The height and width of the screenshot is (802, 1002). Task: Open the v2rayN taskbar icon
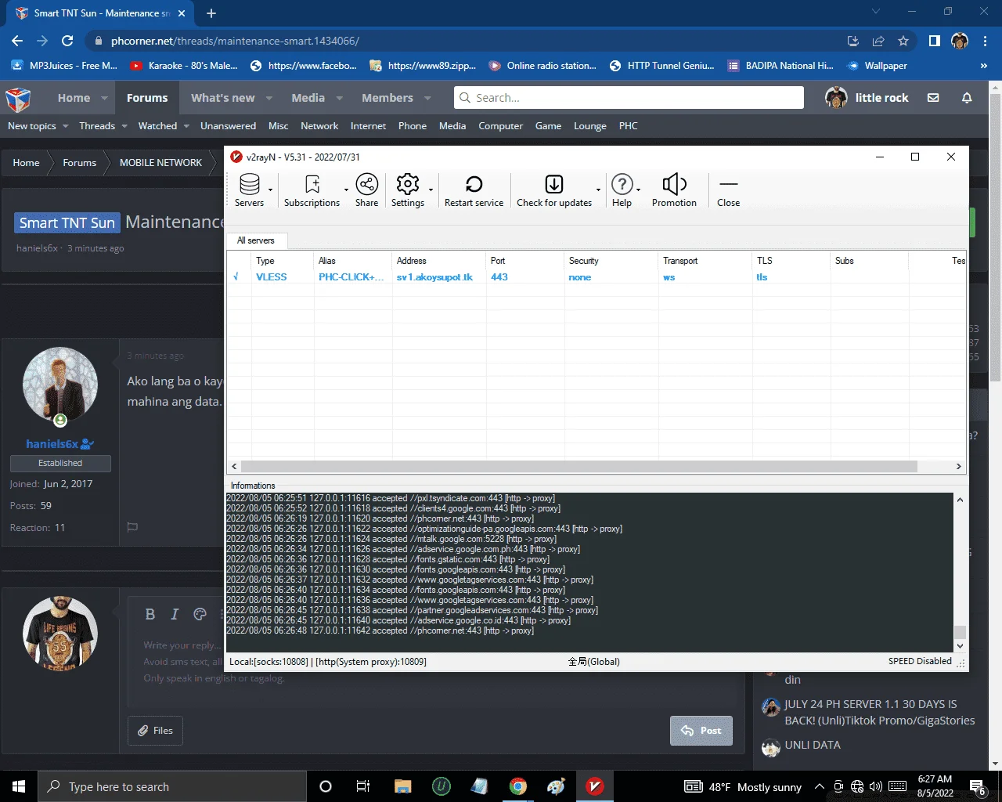coord(595,786)
